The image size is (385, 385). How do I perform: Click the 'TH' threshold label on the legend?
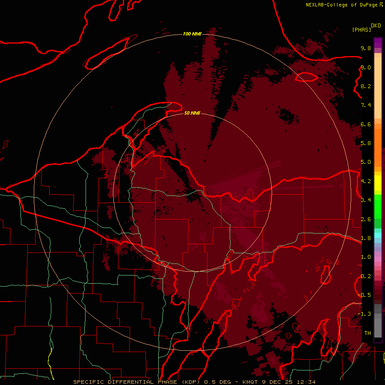[367, 333]
